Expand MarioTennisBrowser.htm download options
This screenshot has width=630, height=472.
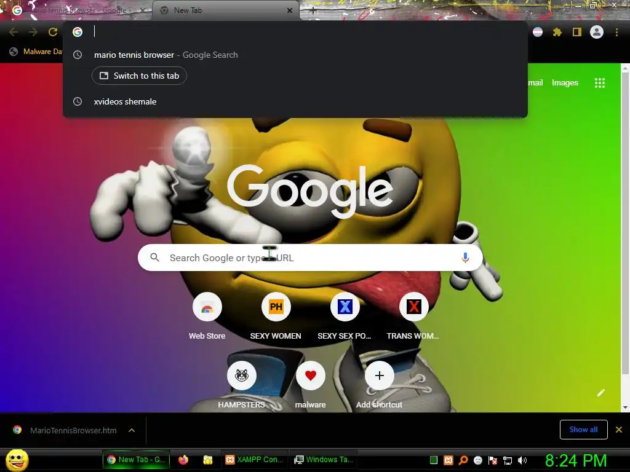(x=132, y=430)
